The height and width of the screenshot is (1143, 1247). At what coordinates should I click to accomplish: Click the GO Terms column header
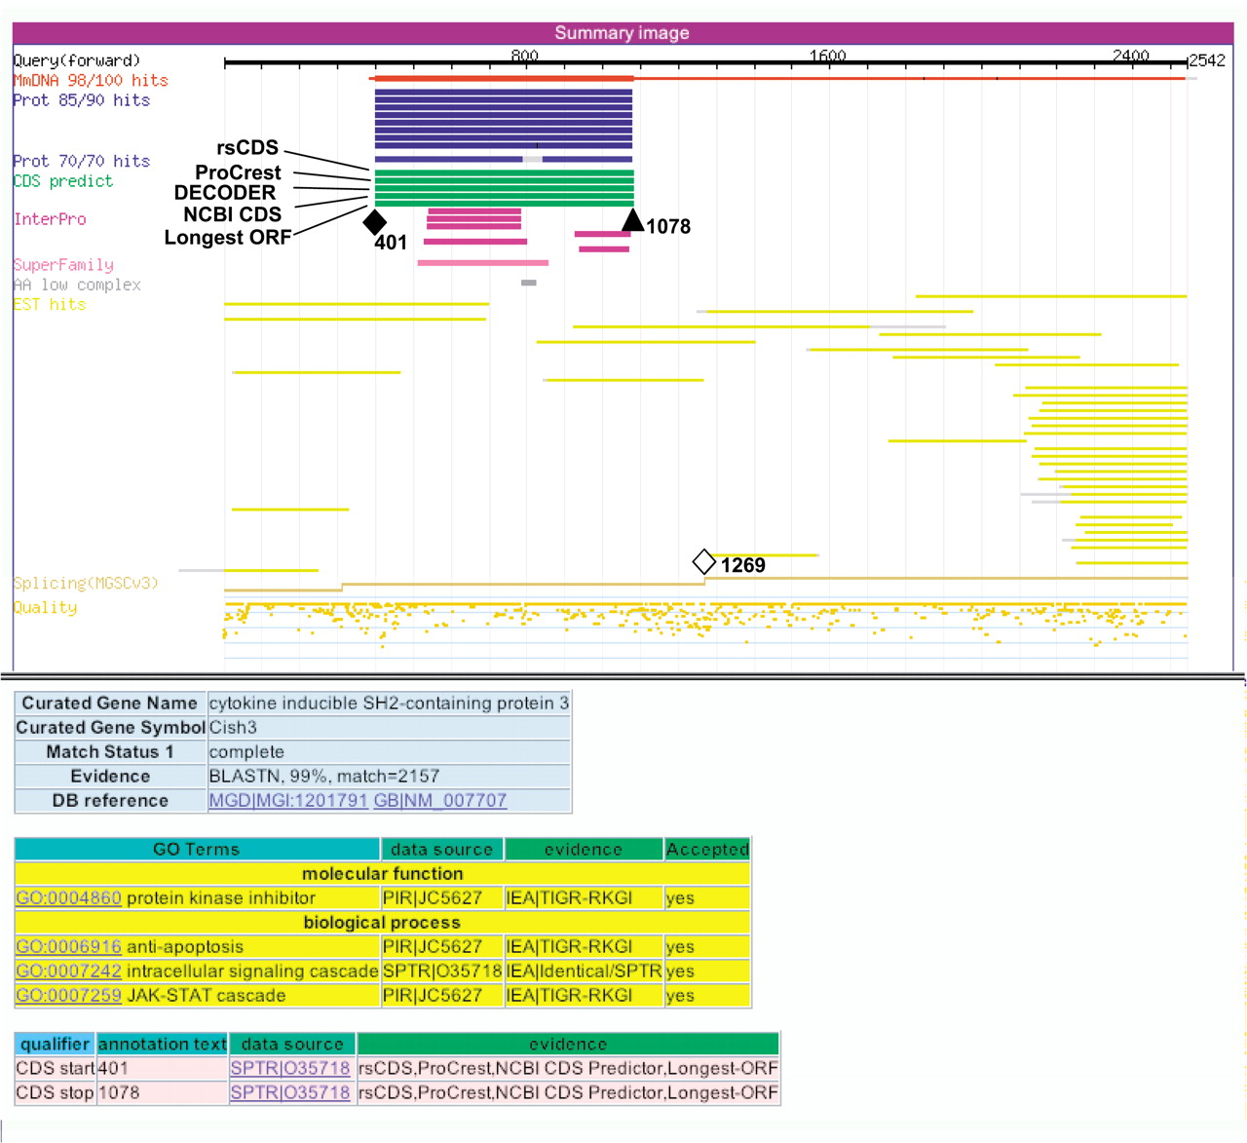point(196,849)
